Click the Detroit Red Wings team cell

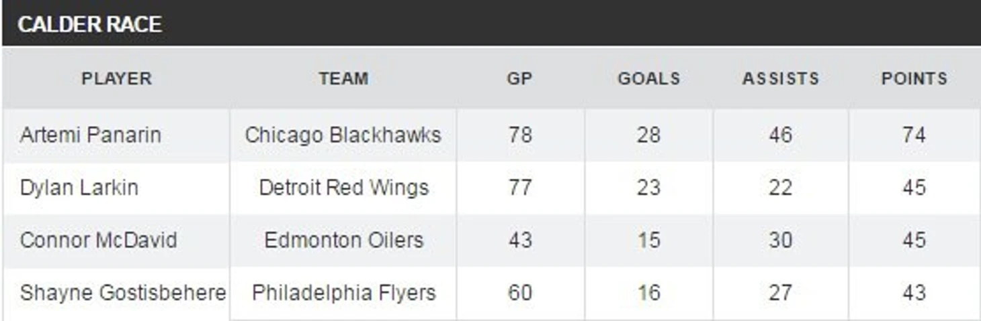pos(343,188)
